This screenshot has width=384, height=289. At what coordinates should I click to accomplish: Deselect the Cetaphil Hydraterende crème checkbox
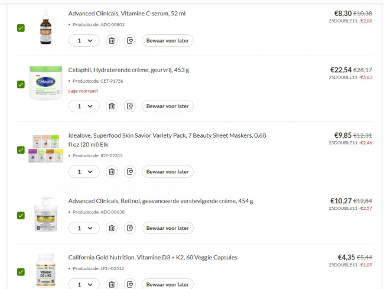pos(21,84)
